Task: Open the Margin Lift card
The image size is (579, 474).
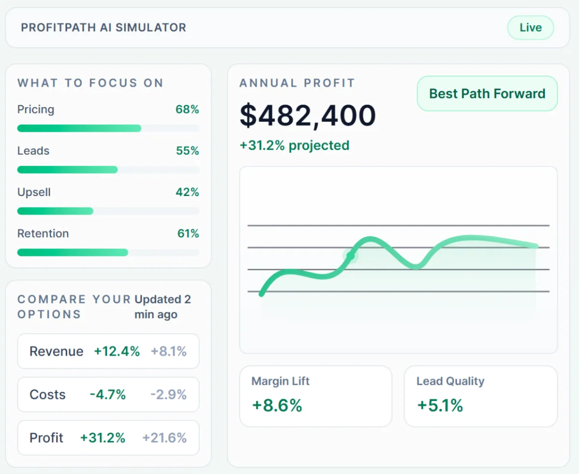Action: pos(316,396)
